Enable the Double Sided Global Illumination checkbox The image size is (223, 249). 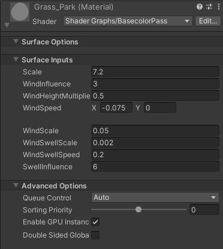point(95,235)
